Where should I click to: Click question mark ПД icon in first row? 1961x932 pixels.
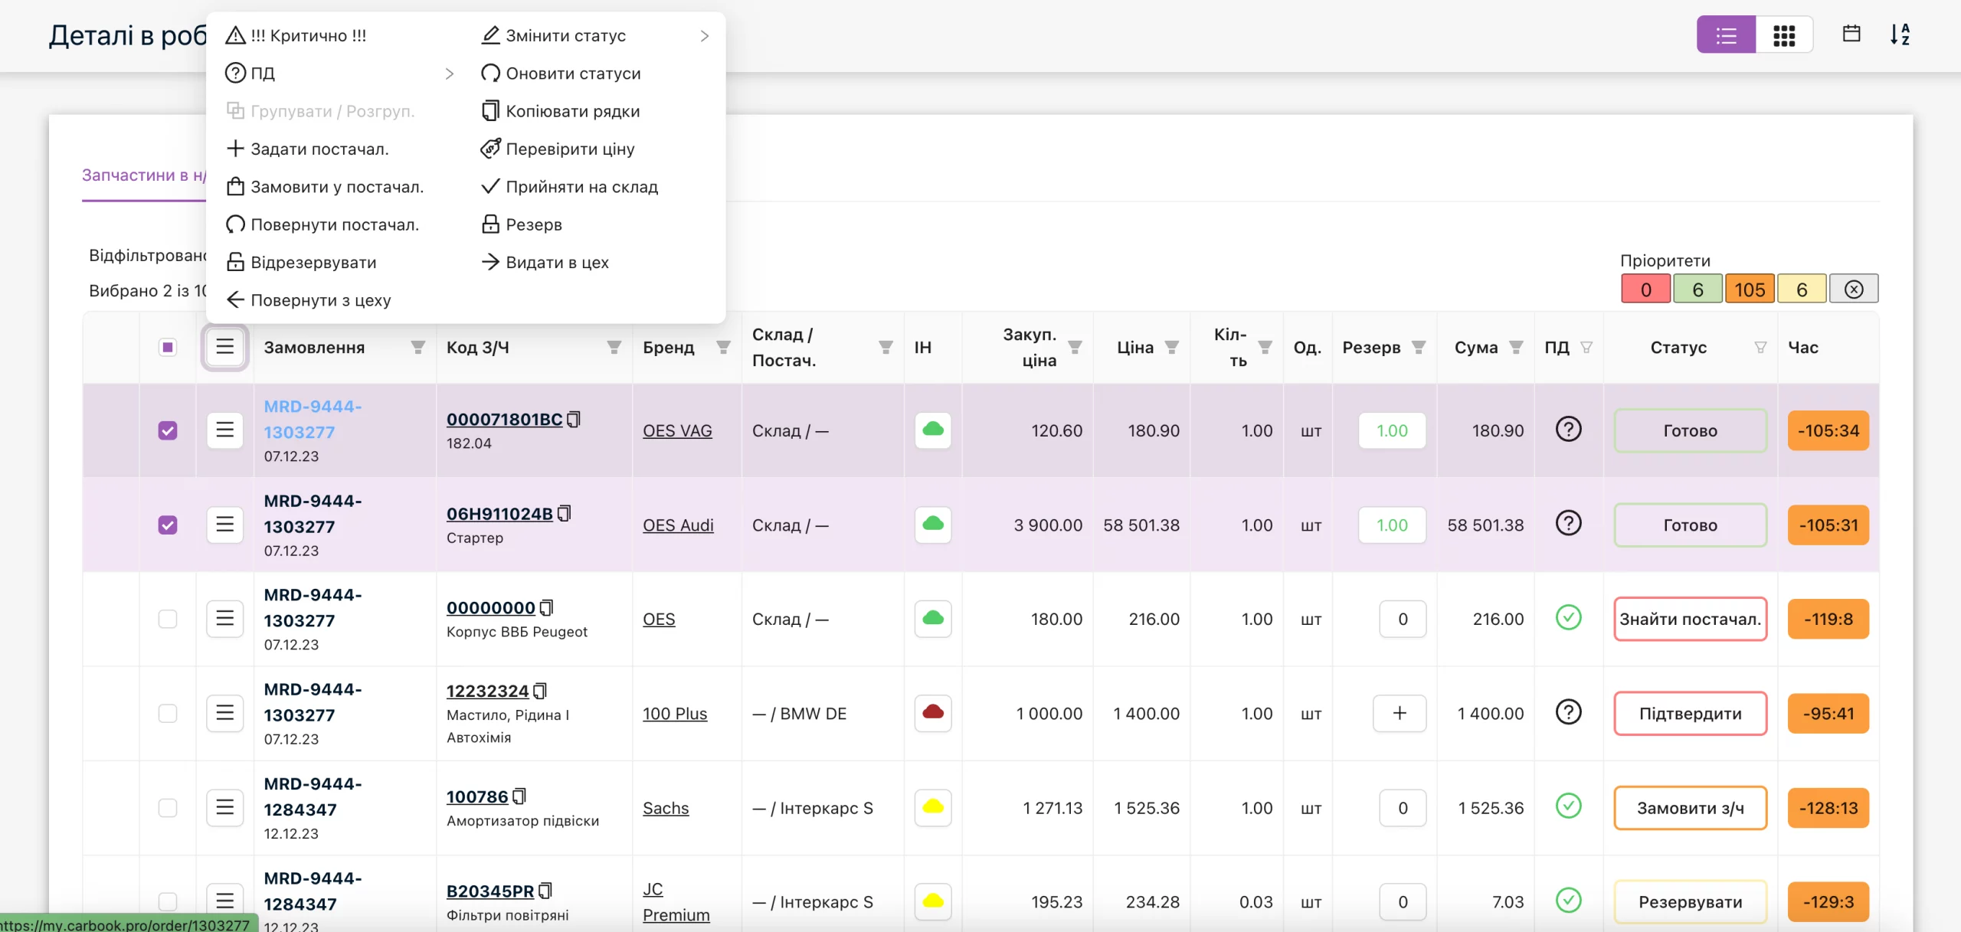(1568, 430)
